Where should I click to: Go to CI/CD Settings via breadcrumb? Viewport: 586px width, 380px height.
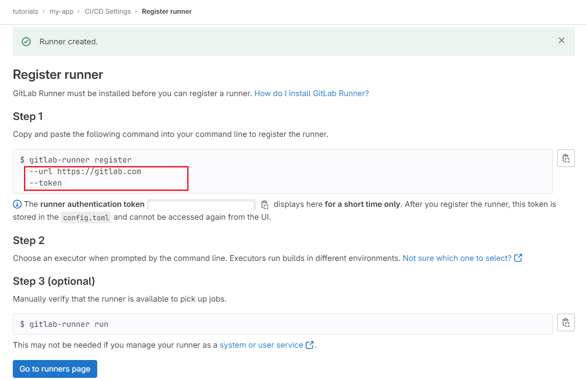(x=107, y=11)
